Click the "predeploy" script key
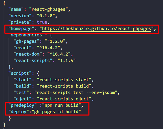 pyautogui.click(x=23, y=105)
